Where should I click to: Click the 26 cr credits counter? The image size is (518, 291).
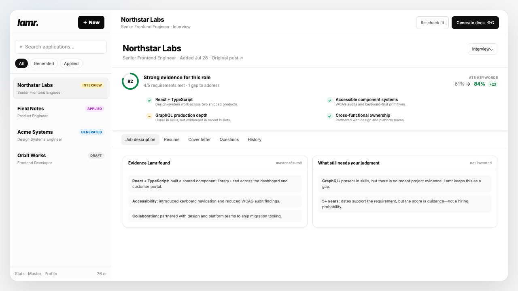coord(102,274)
